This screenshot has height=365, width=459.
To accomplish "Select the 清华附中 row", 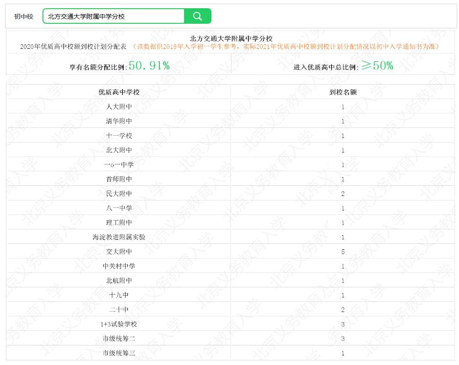I will 231,121.
